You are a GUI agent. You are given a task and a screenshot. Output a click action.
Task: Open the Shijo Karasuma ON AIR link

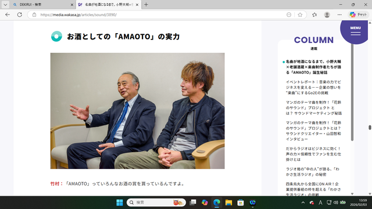pos(313,189)
